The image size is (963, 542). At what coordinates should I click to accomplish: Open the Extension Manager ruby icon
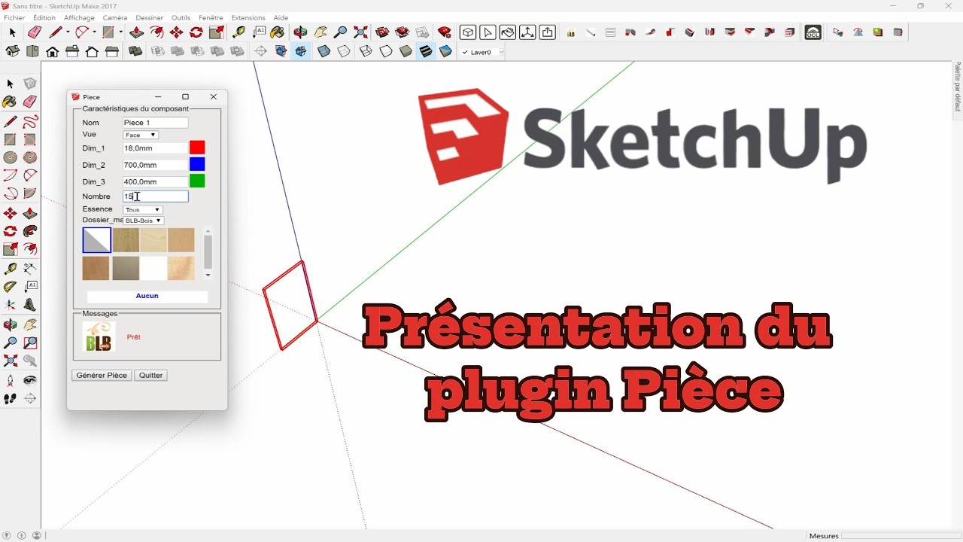pyautogui.click(x=445, y=32)
